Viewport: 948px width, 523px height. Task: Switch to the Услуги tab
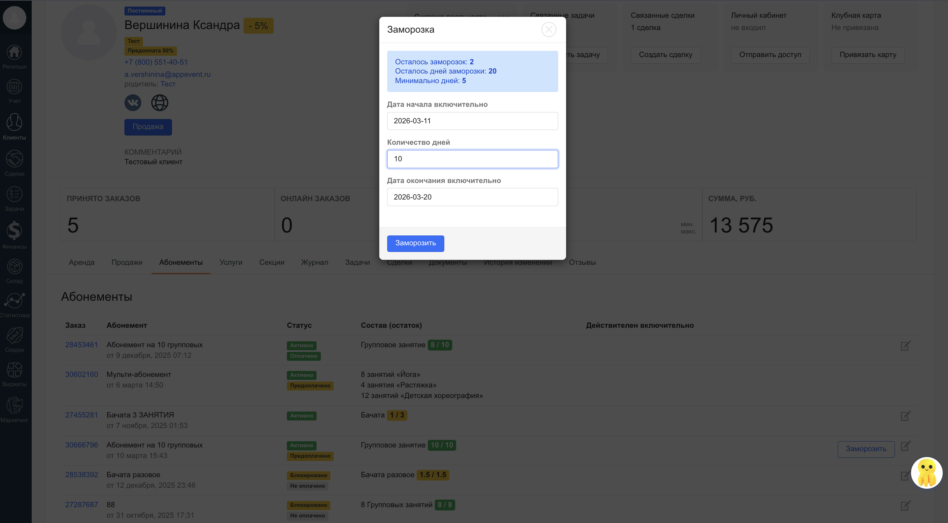[231, 262]
